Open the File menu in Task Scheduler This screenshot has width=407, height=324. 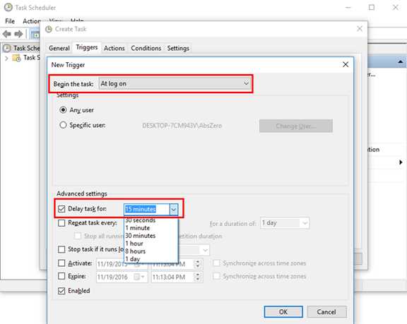pyautogui.click(x=10, y=21)
